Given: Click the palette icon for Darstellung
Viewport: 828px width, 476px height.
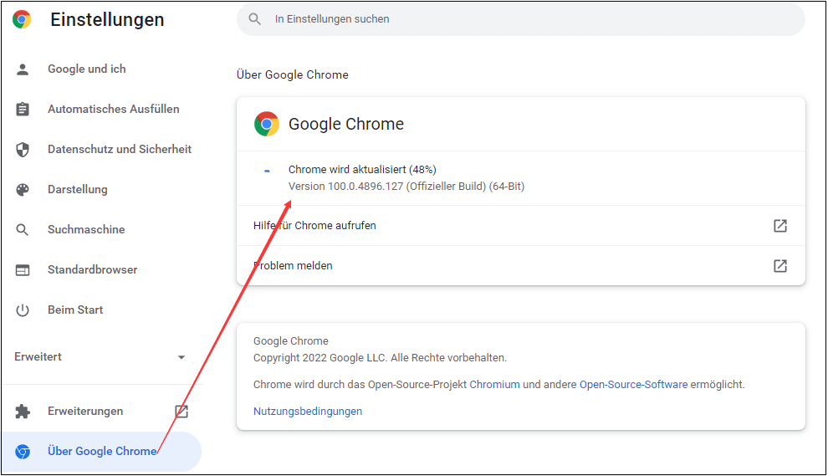Looking at the screenshot, I should pos(23,190).
